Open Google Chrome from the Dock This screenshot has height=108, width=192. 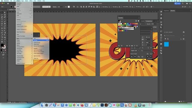coord(74,105)
